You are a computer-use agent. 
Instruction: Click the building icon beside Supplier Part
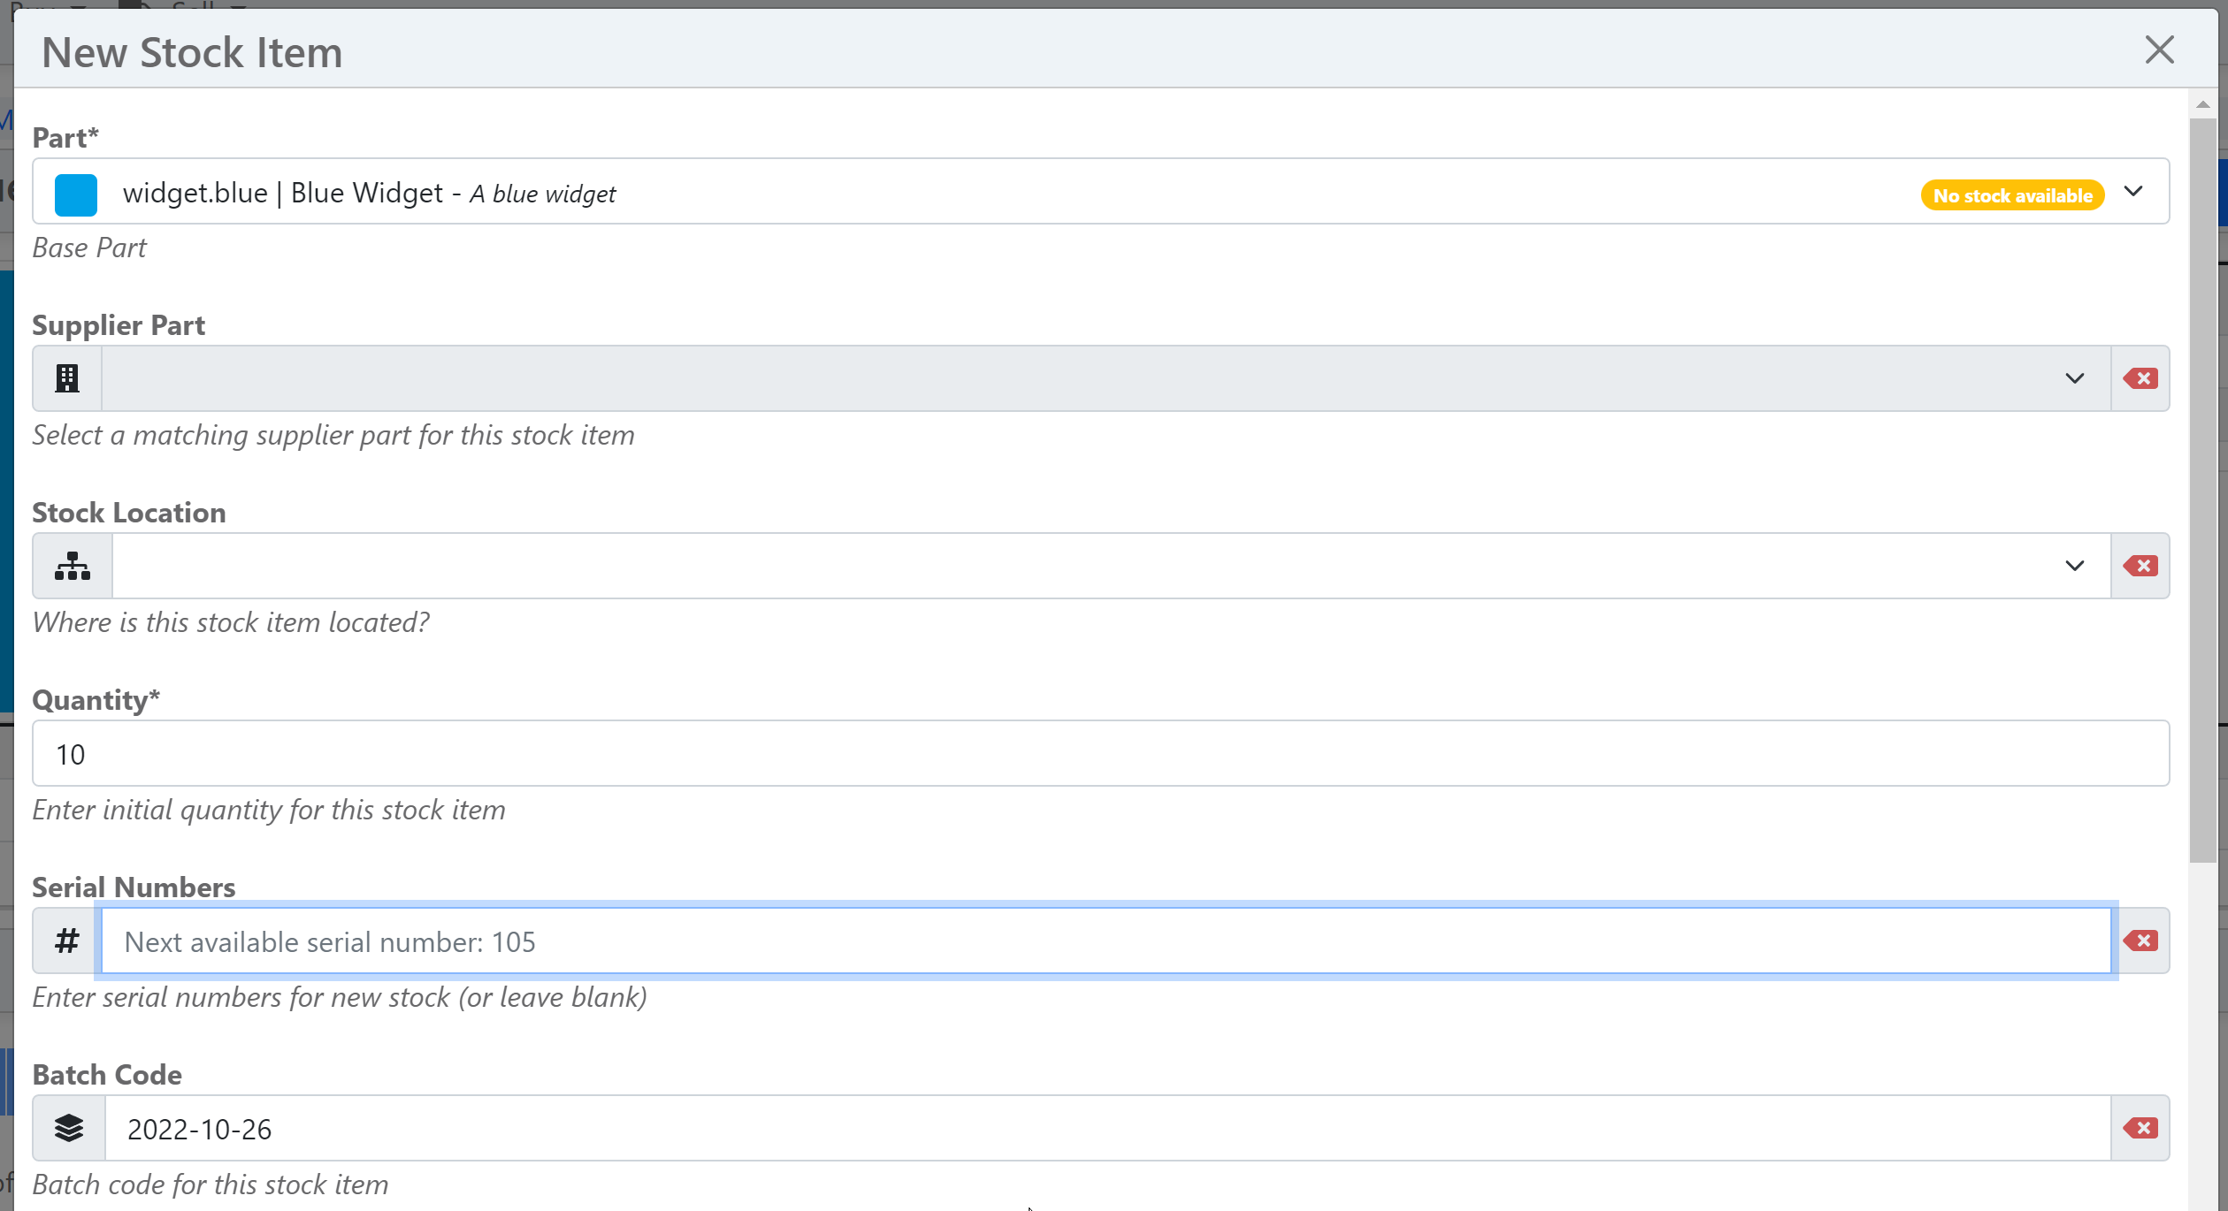pyautogui.click(x=67, y=378)
